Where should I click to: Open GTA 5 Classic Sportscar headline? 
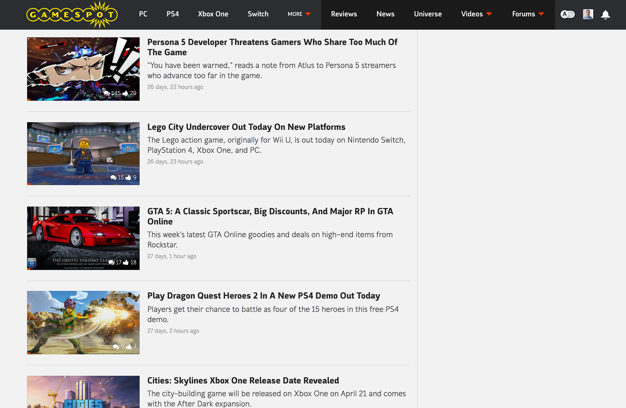click(x=270, y=216)
